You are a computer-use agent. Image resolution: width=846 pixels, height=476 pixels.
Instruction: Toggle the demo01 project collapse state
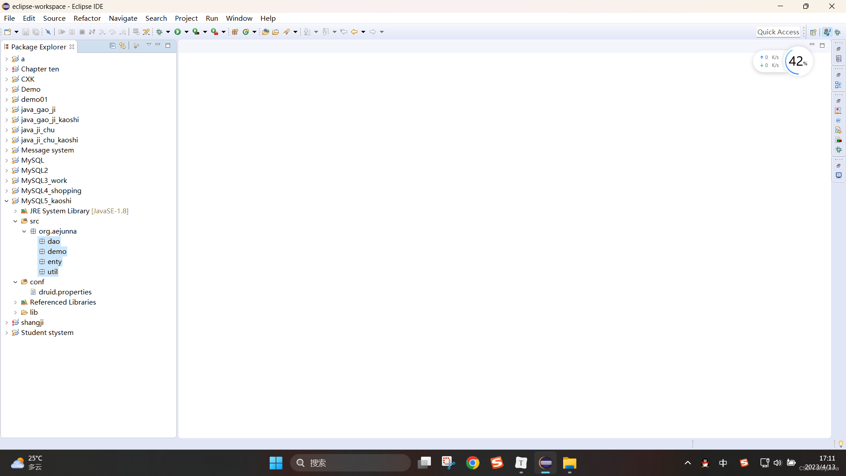point(7,99)
